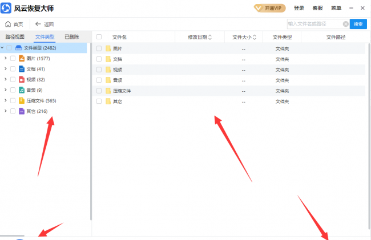Screen dimensions: 371x240
Task: Switch to the 文件类型 tab
Action: coord(45,37)
